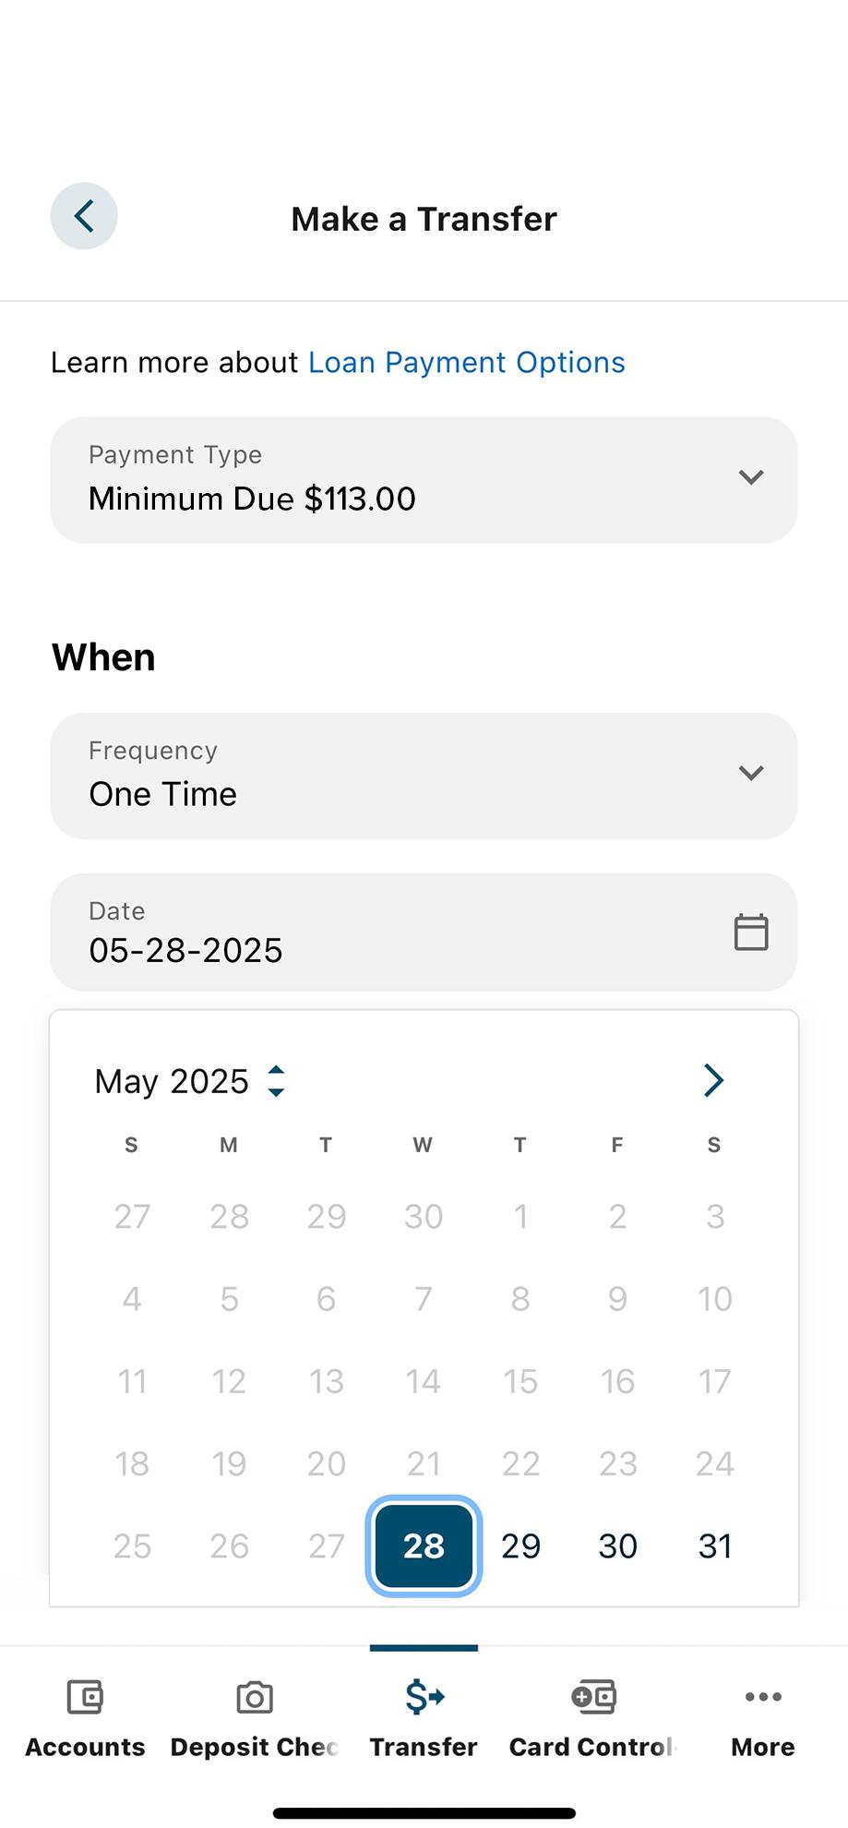Image resolution: width=848 pixels, height=1828 pixels.
Task: Tap the Deposit Check camera icon
Action: (254, 1697)
